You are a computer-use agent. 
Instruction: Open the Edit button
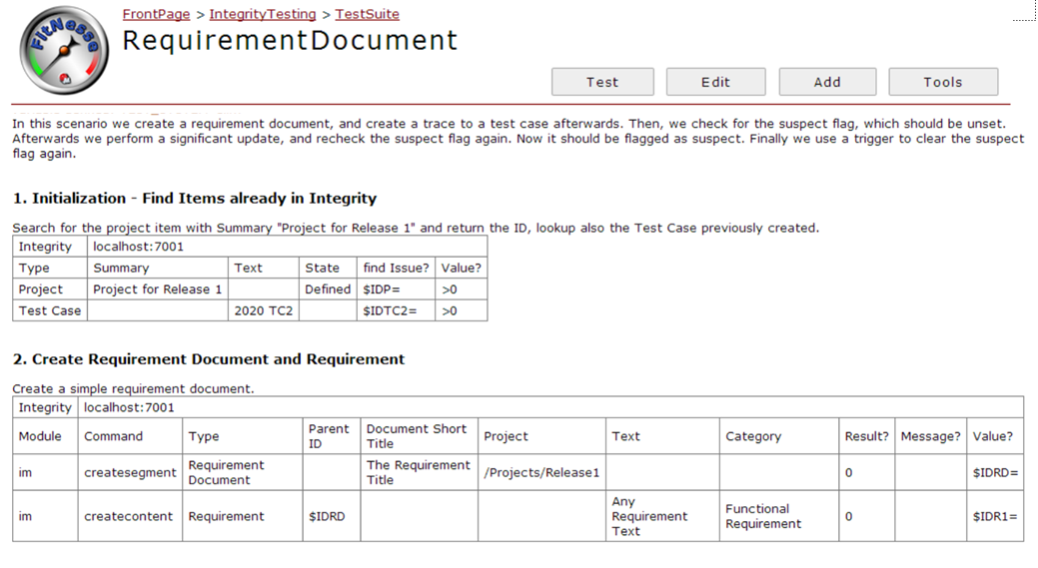(715, 82)
